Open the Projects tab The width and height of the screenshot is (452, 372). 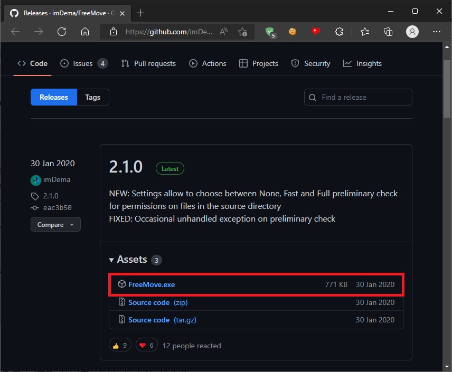pyautogui.click(x=259, y=63)
